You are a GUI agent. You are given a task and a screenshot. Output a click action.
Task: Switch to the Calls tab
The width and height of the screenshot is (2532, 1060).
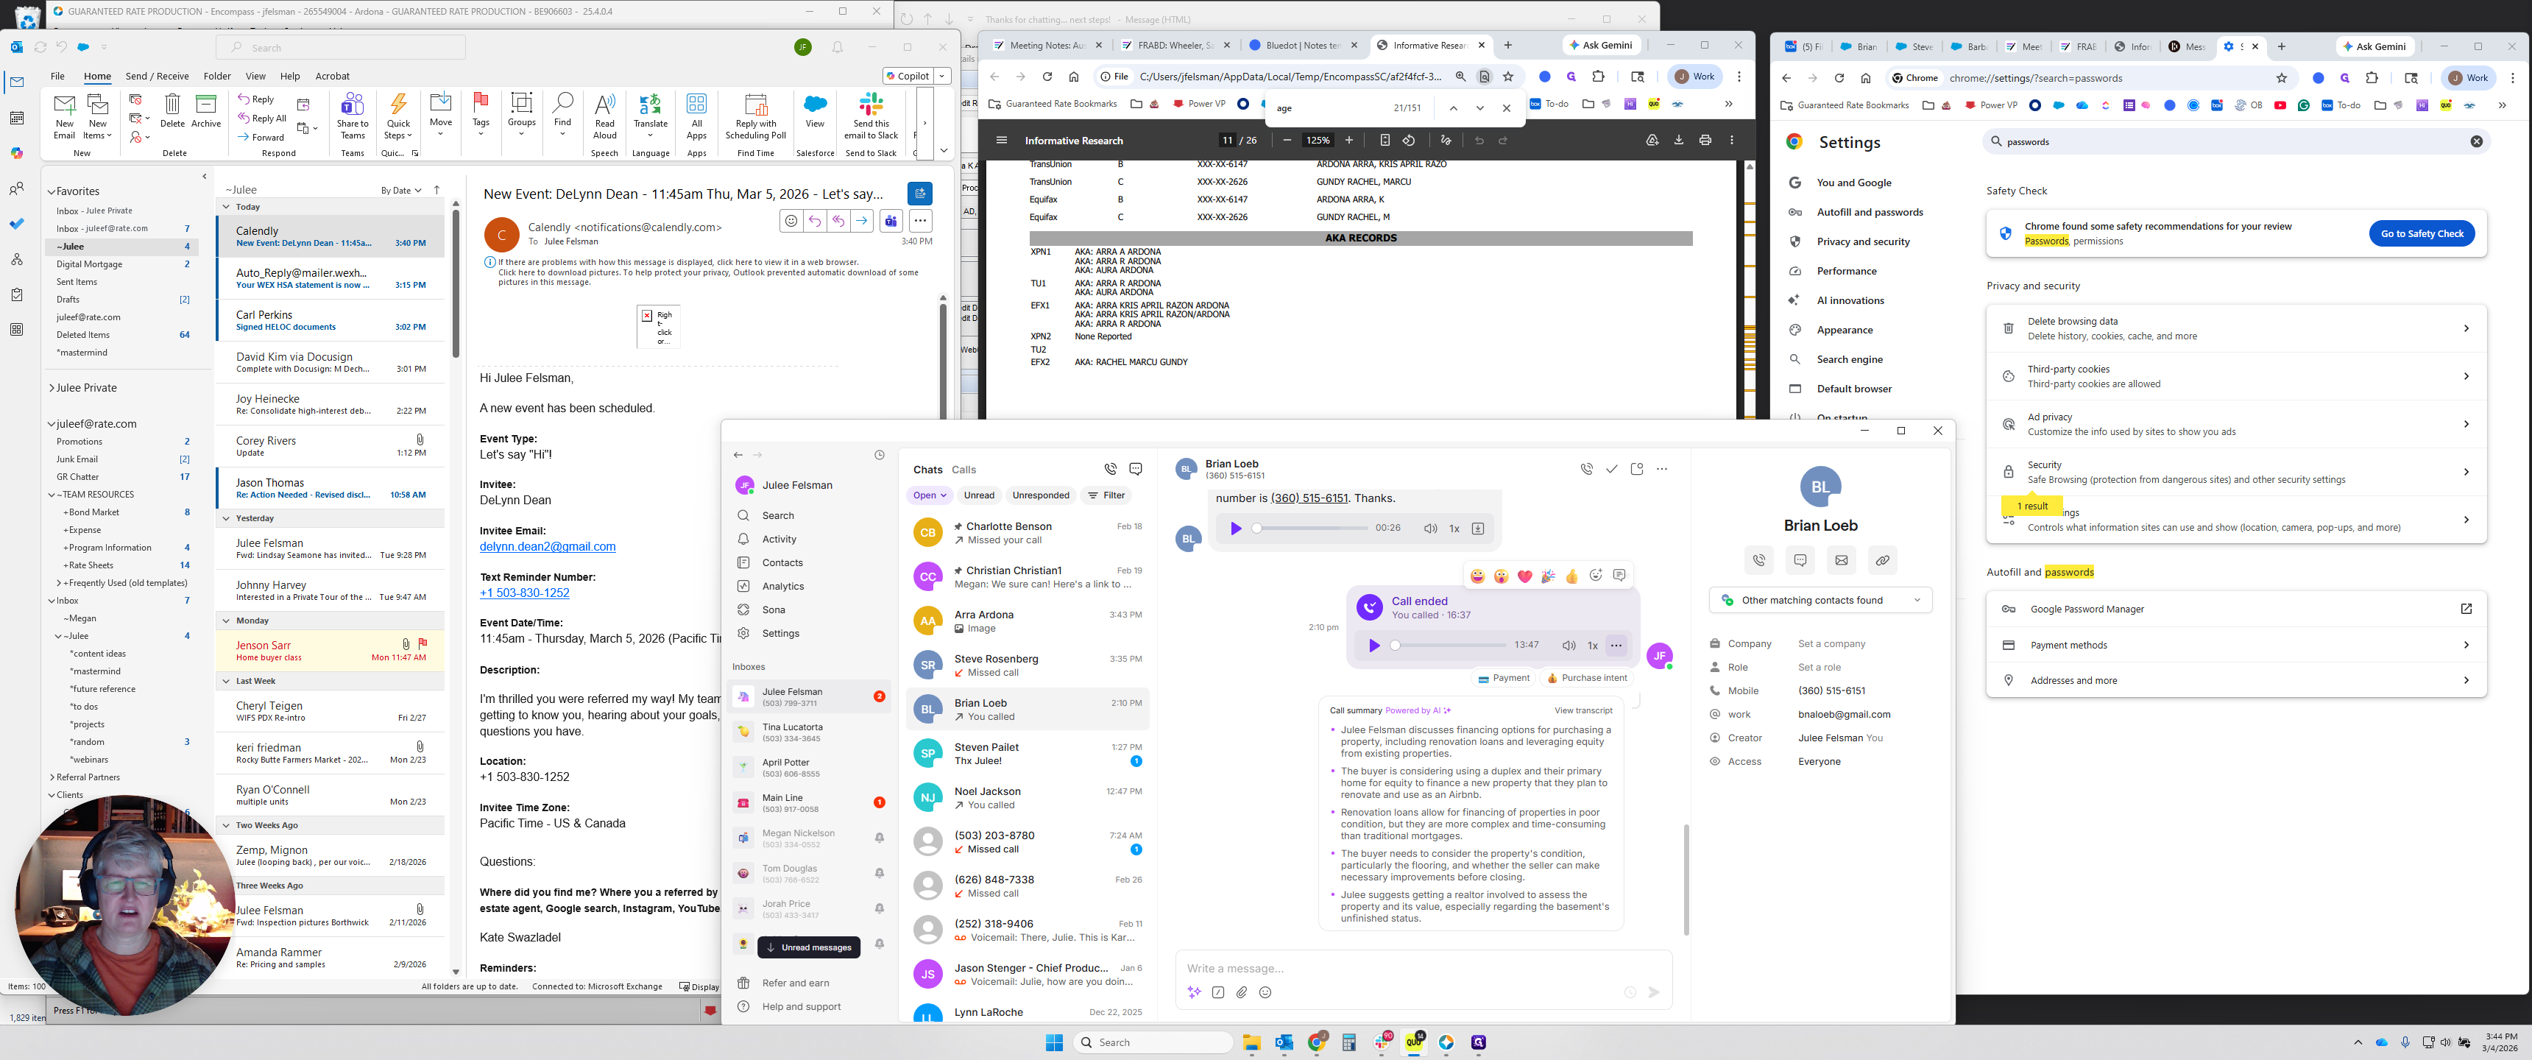click(963, 470)
